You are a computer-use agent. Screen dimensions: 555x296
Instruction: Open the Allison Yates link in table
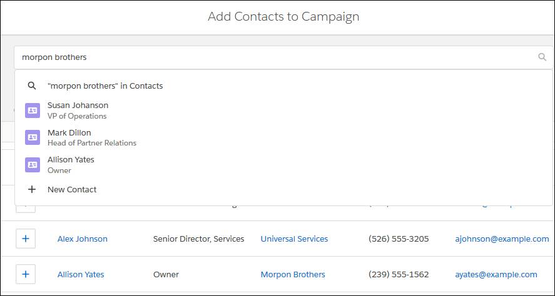tap(81, 274)
